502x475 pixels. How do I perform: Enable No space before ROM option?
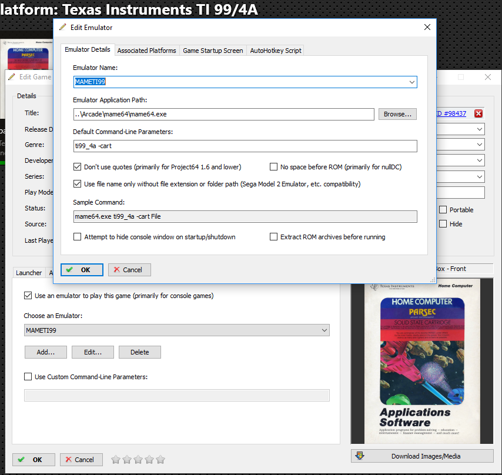click(274, 167)
